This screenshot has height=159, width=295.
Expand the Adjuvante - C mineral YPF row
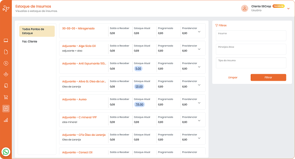[x=199, y=120]
